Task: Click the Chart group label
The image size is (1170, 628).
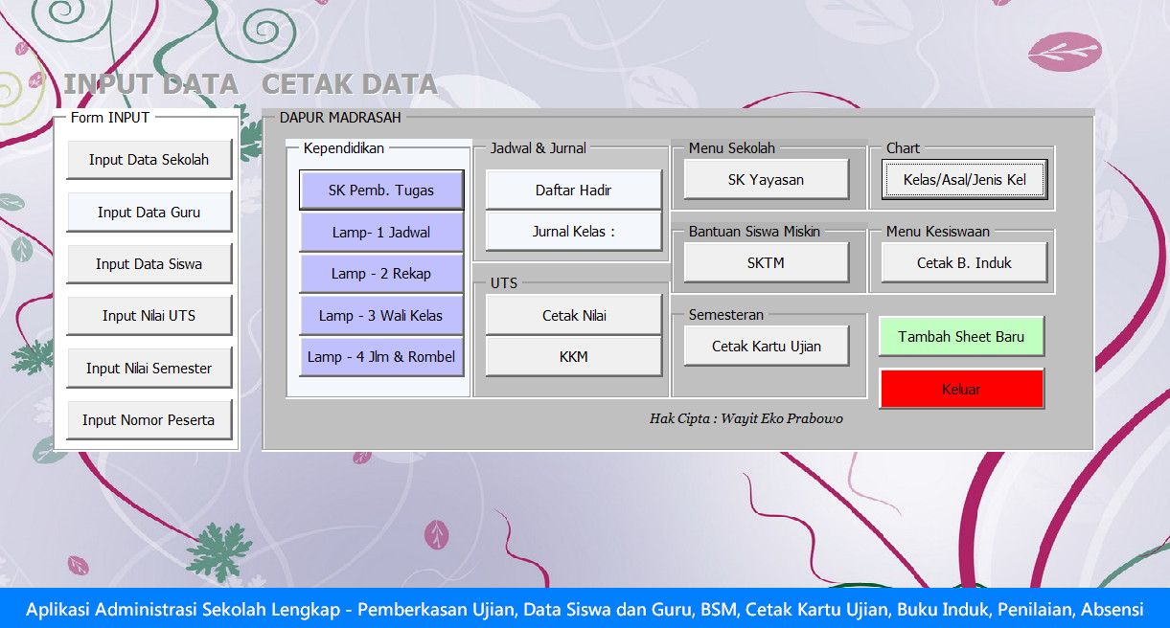Action: pos(903,148)
